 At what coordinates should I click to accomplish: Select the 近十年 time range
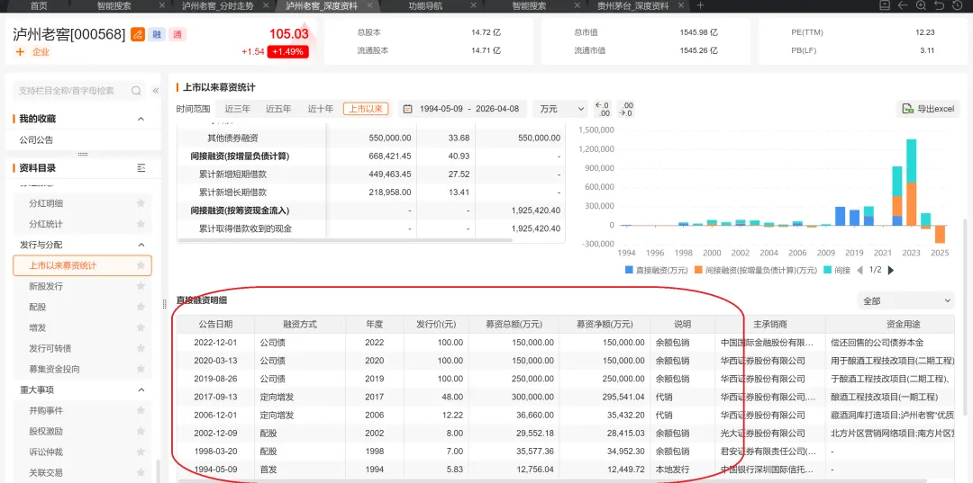[320, 109]
